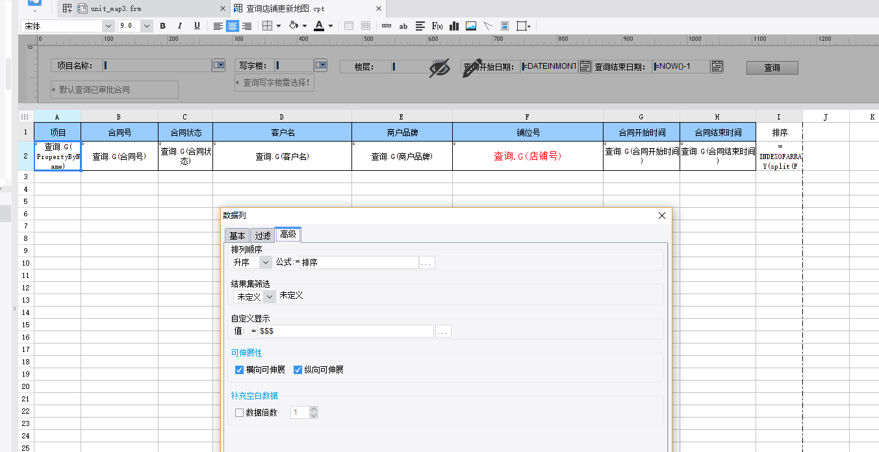
Task: Enable 数据倍数 checkbox
Action: coord(239,412)
